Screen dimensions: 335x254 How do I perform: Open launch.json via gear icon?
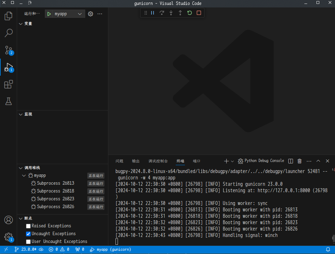pos(91,14)
